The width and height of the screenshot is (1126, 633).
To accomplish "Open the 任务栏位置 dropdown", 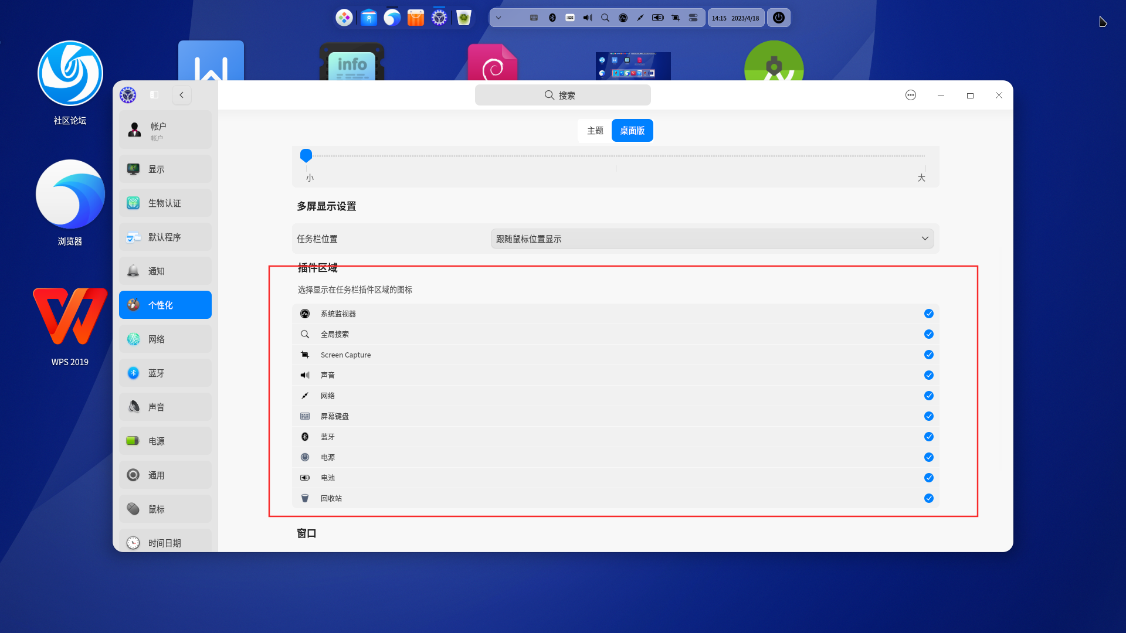I will 712,239.
